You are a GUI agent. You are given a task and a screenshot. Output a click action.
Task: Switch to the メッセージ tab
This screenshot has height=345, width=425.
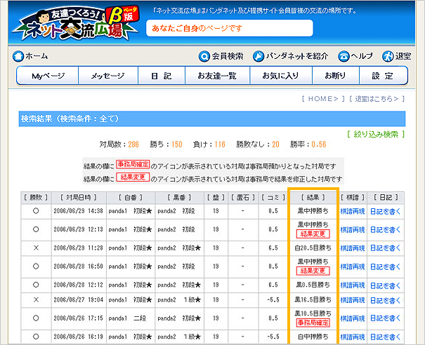coord(107,76)
